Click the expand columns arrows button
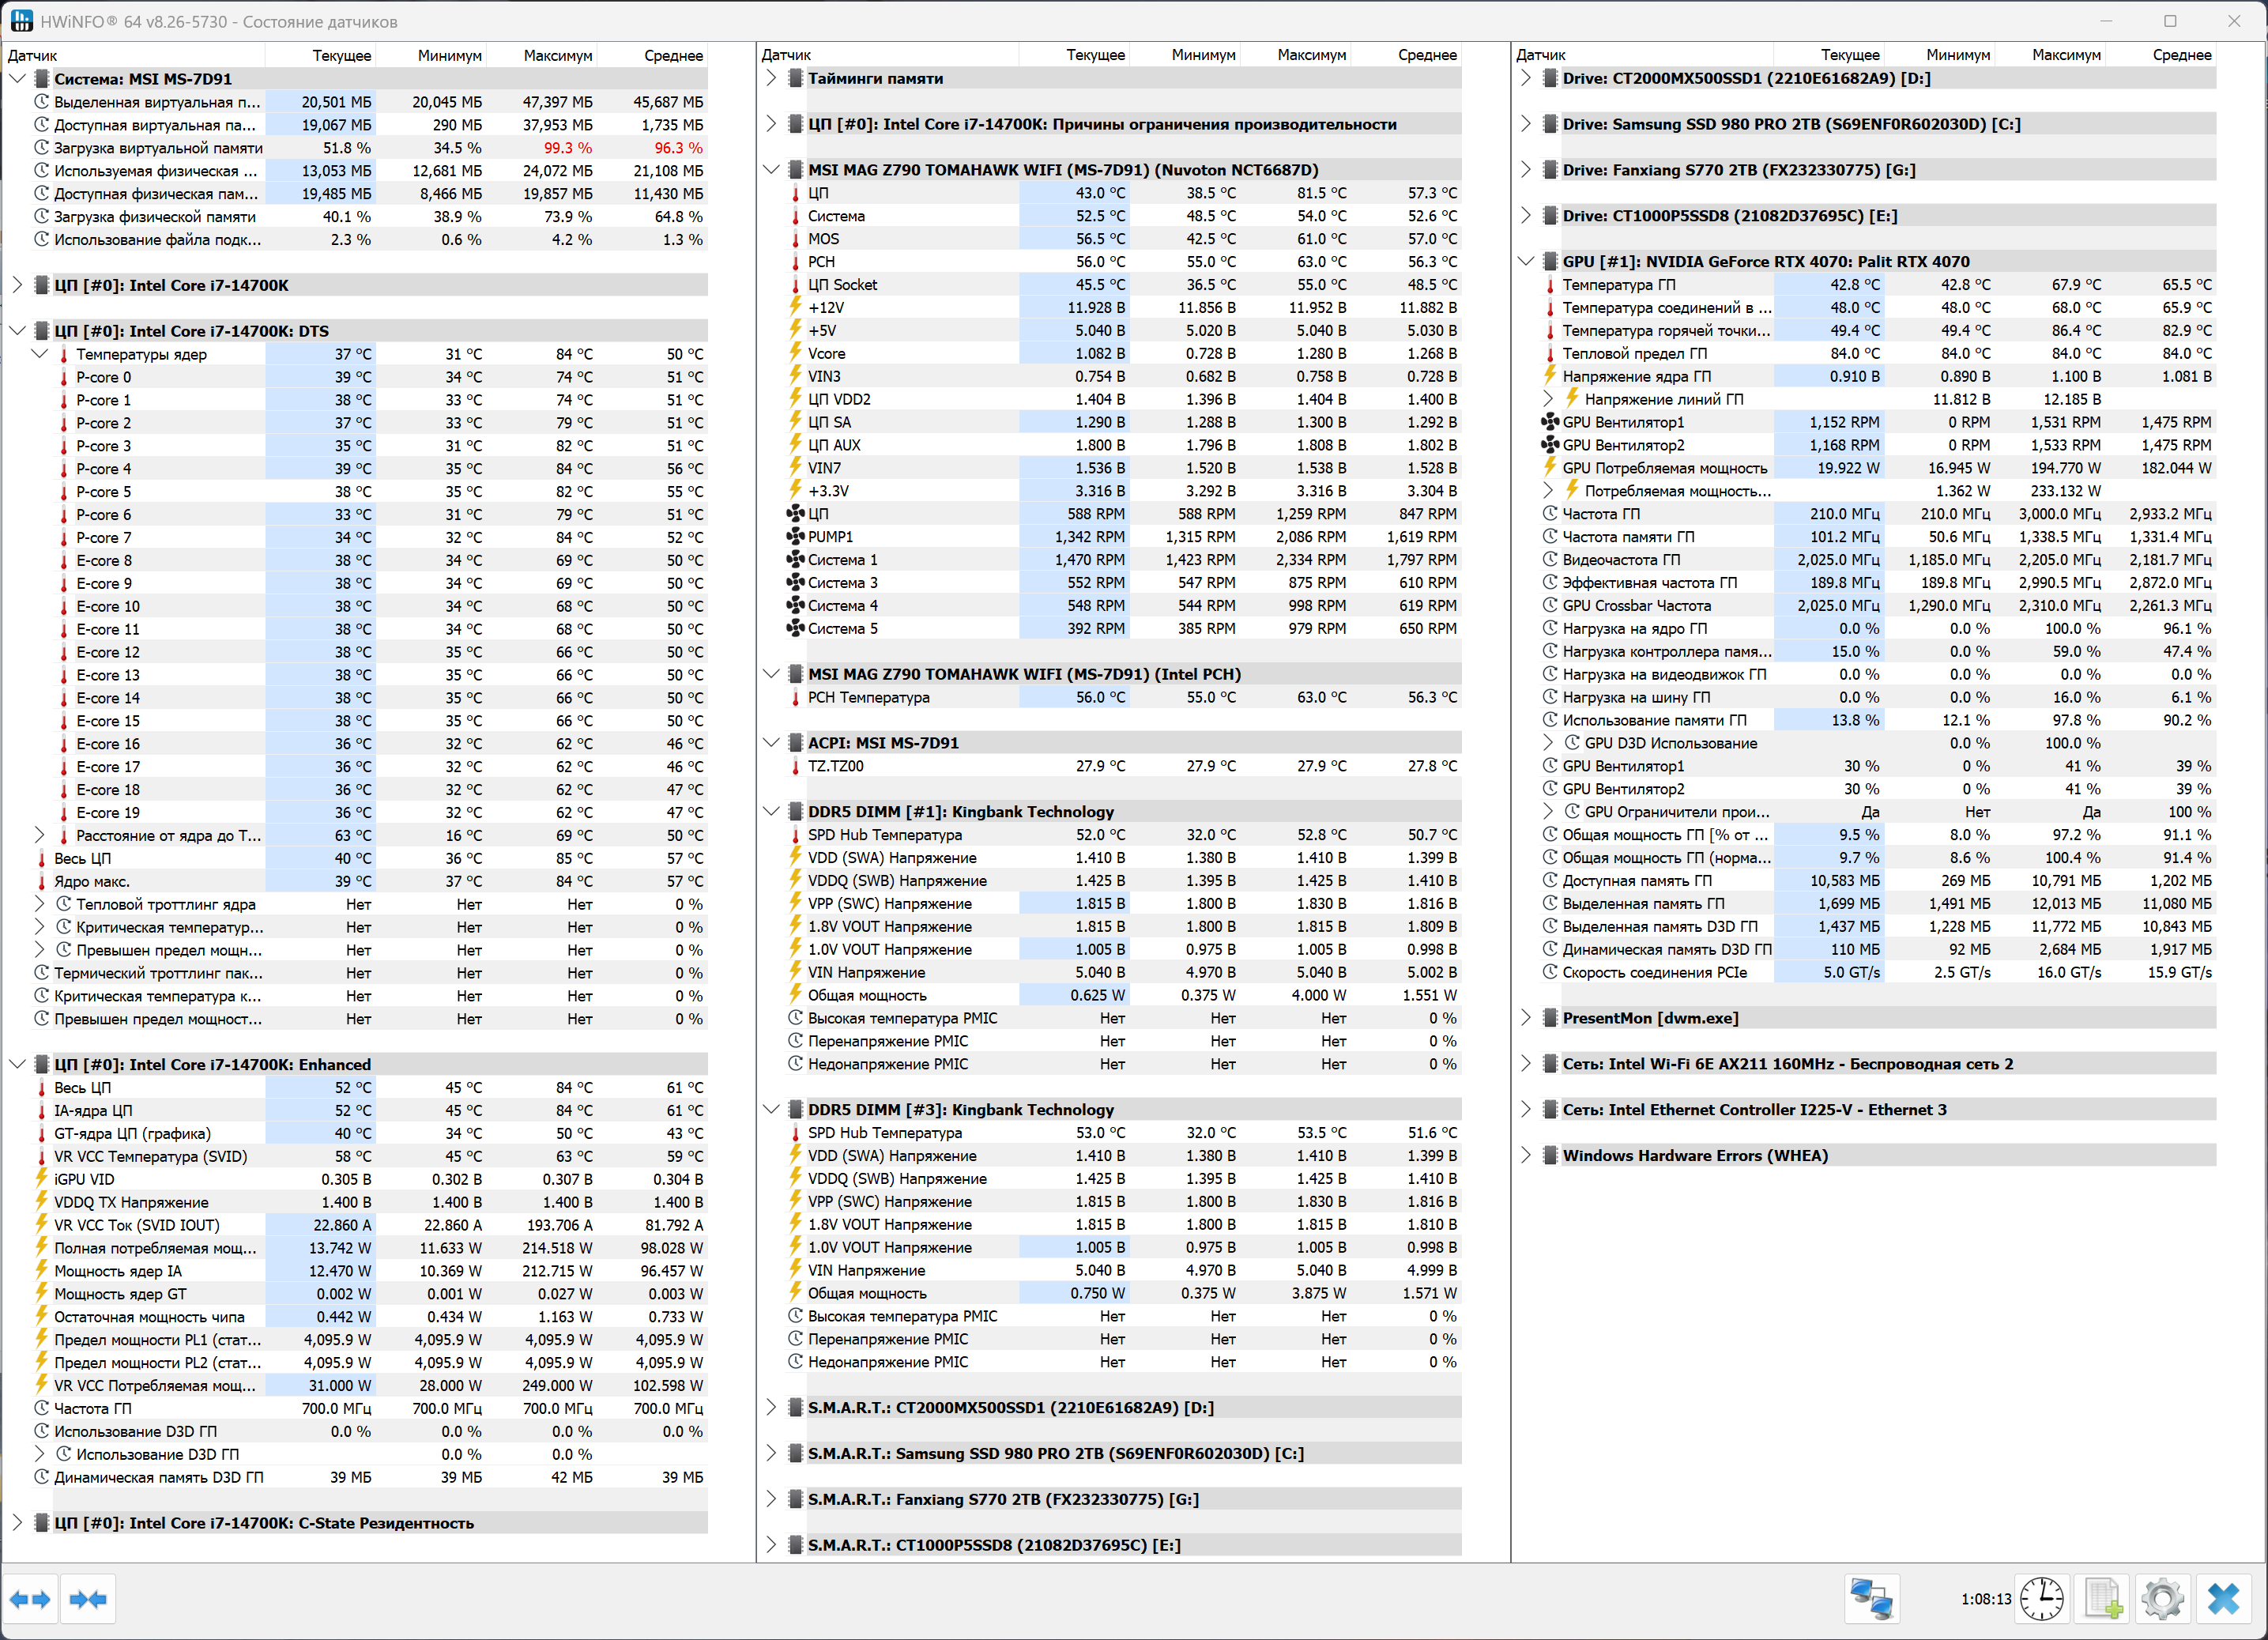2268x1640 pixels. coord(30,1599)
